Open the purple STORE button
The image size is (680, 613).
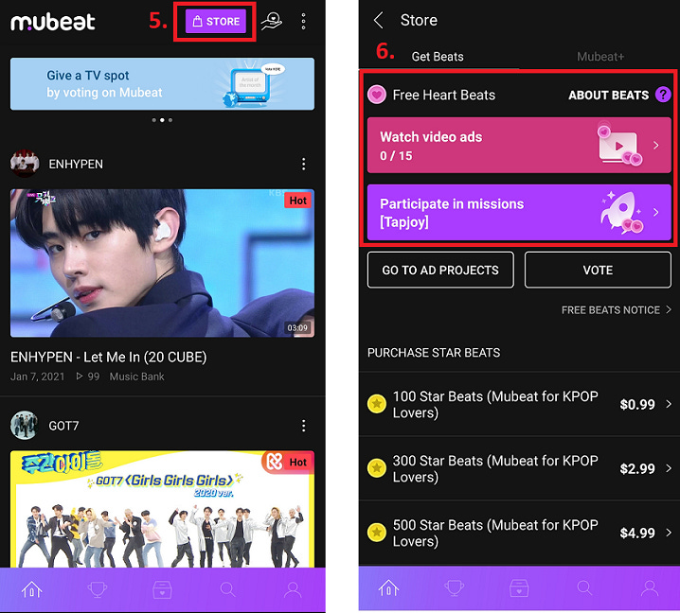216,21
